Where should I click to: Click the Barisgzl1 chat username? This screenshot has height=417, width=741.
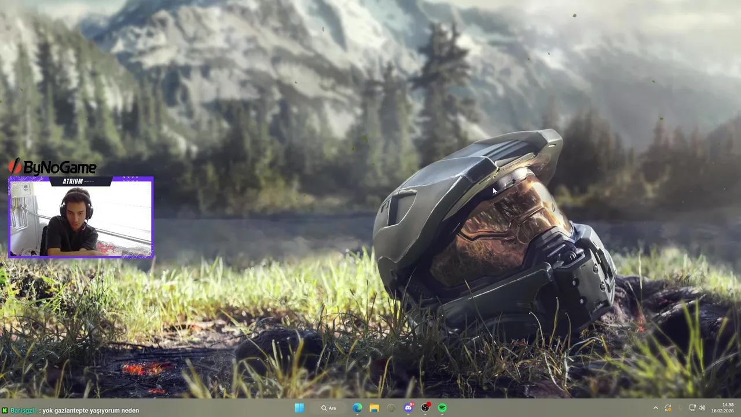[24, 411]
